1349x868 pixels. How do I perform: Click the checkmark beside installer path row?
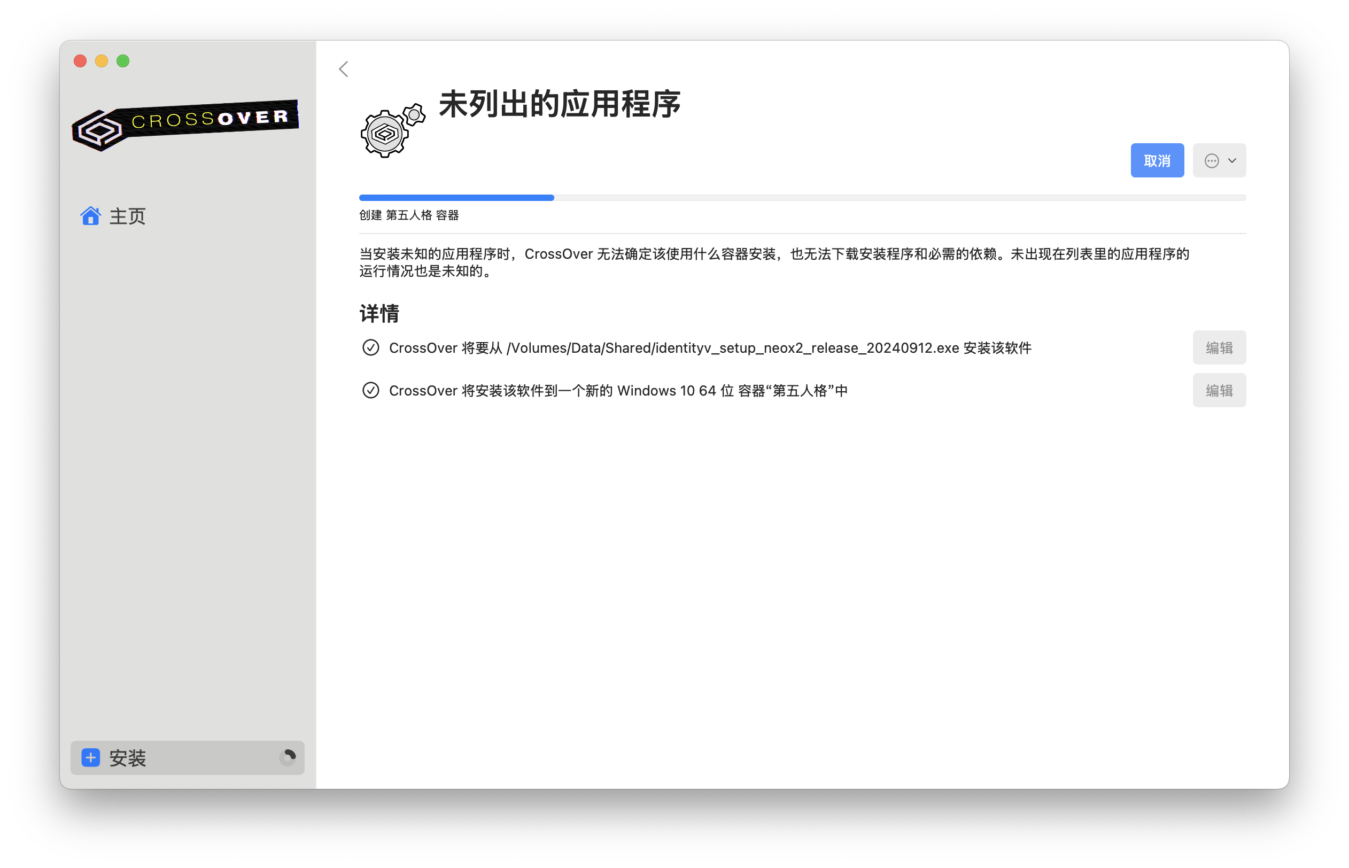click(370, 348)
